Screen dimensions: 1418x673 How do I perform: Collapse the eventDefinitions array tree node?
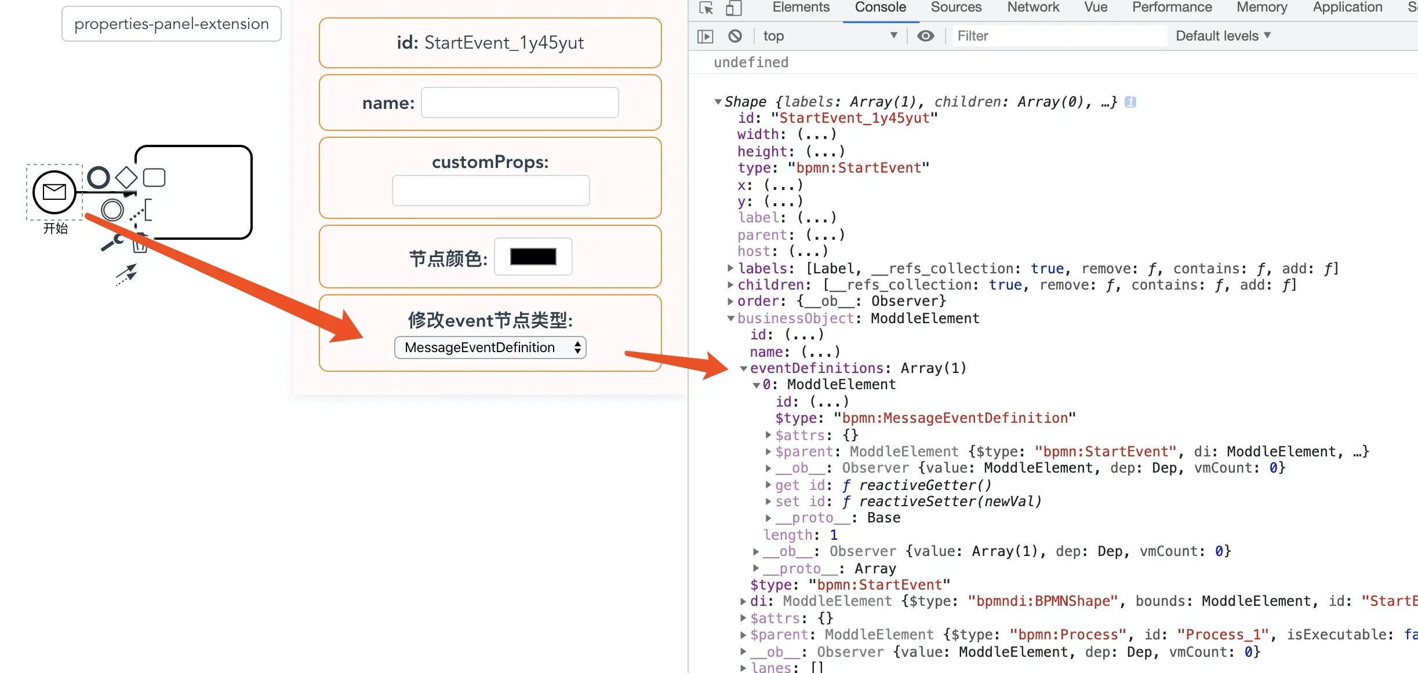point(743,368)
